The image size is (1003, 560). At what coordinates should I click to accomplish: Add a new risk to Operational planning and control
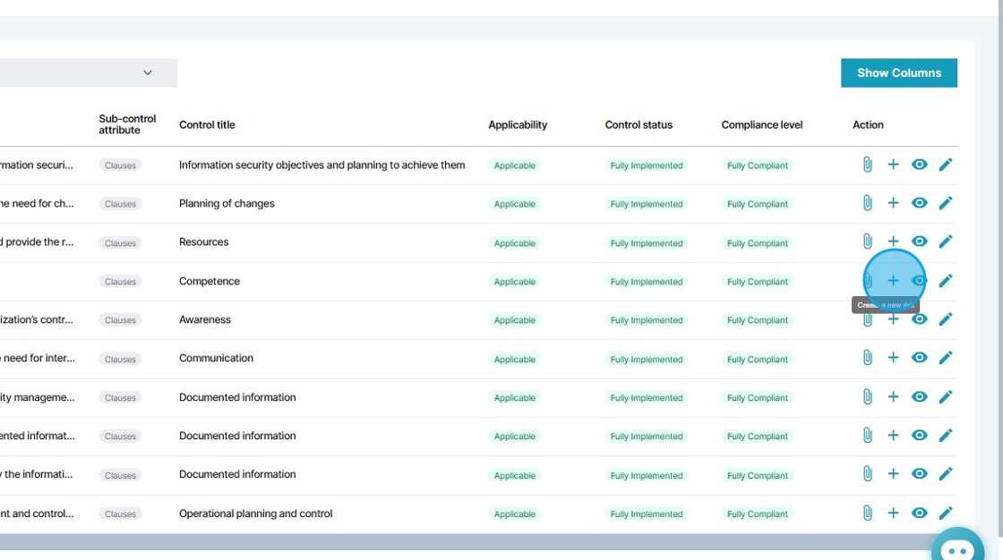(x=893, y=513)
